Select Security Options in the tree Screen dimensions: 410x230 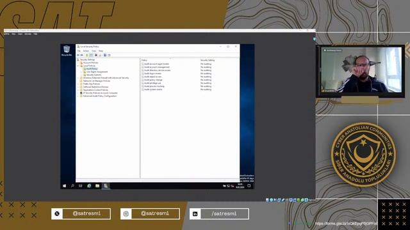click(x=94, y=75)
